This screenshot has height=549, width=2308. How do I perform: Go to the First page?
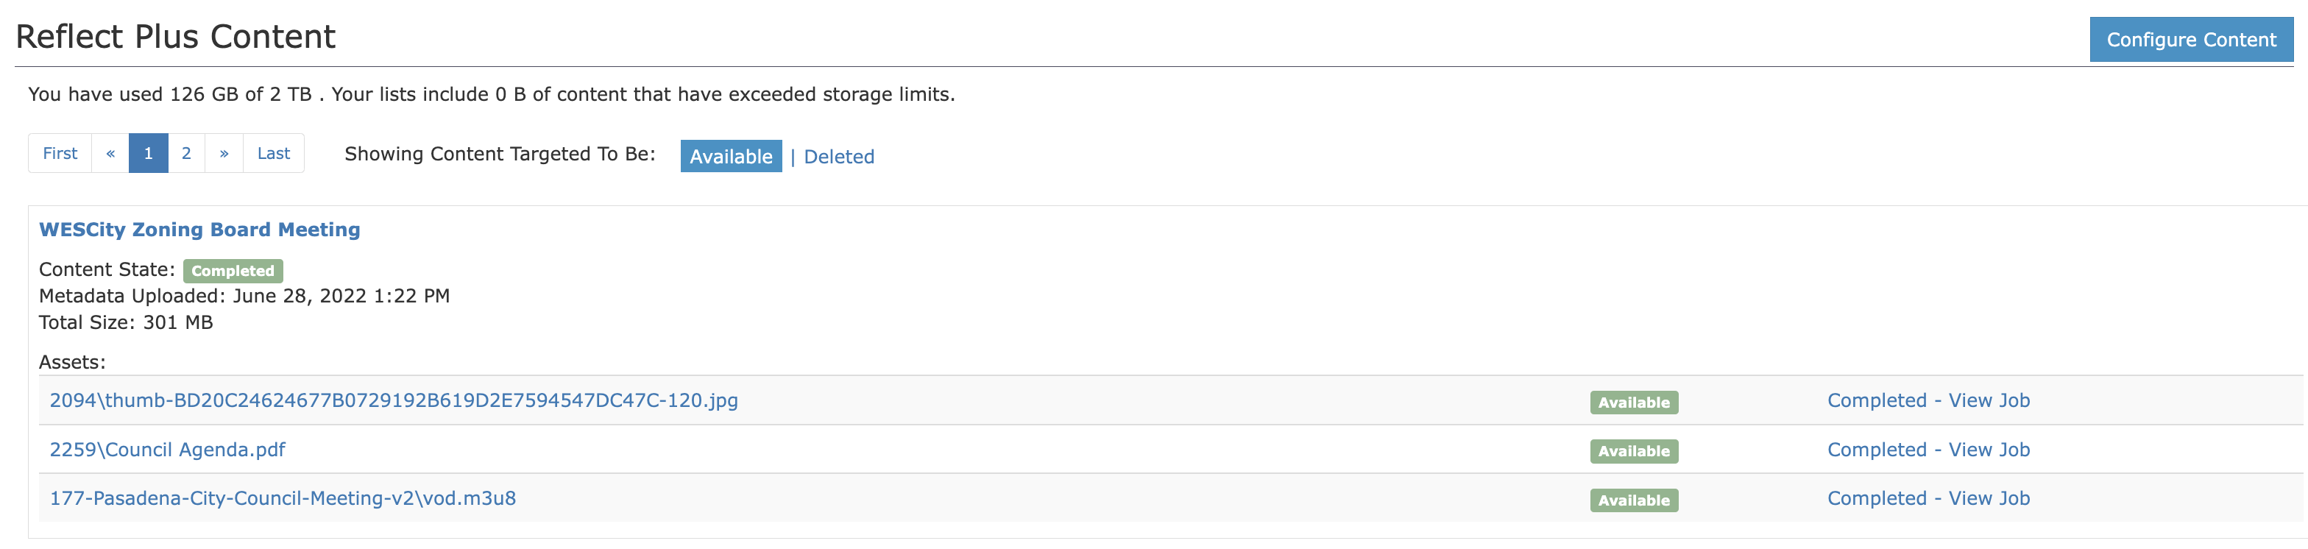click(60, 153)
